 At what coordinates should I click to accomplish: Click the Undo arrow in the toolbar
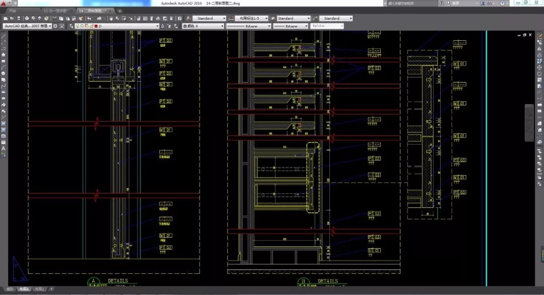(x=89, y=19)
